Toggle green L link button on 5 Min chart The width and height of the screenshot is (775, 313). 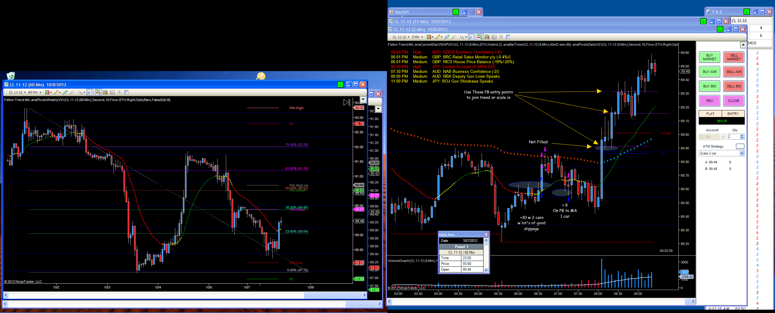coord(720,29)
